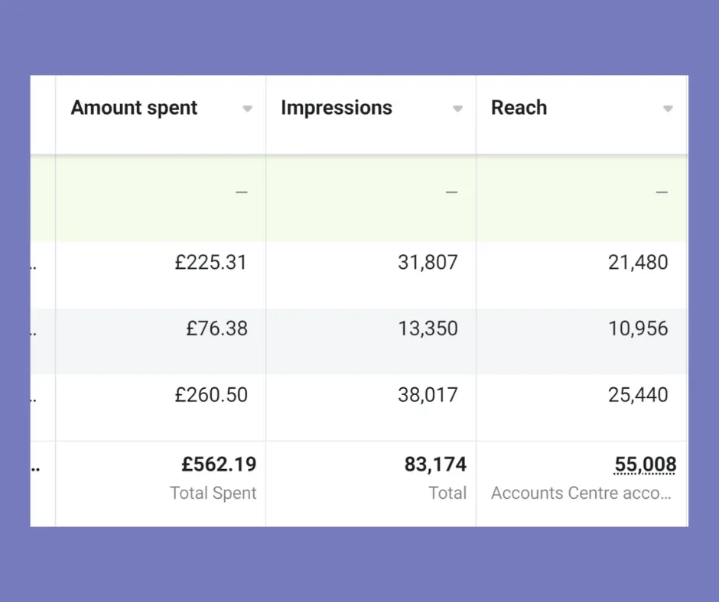Screen dimensions: 719x602
Task: Open the Amount spent column dropdown arrow
Action: (x=247, y=109)
